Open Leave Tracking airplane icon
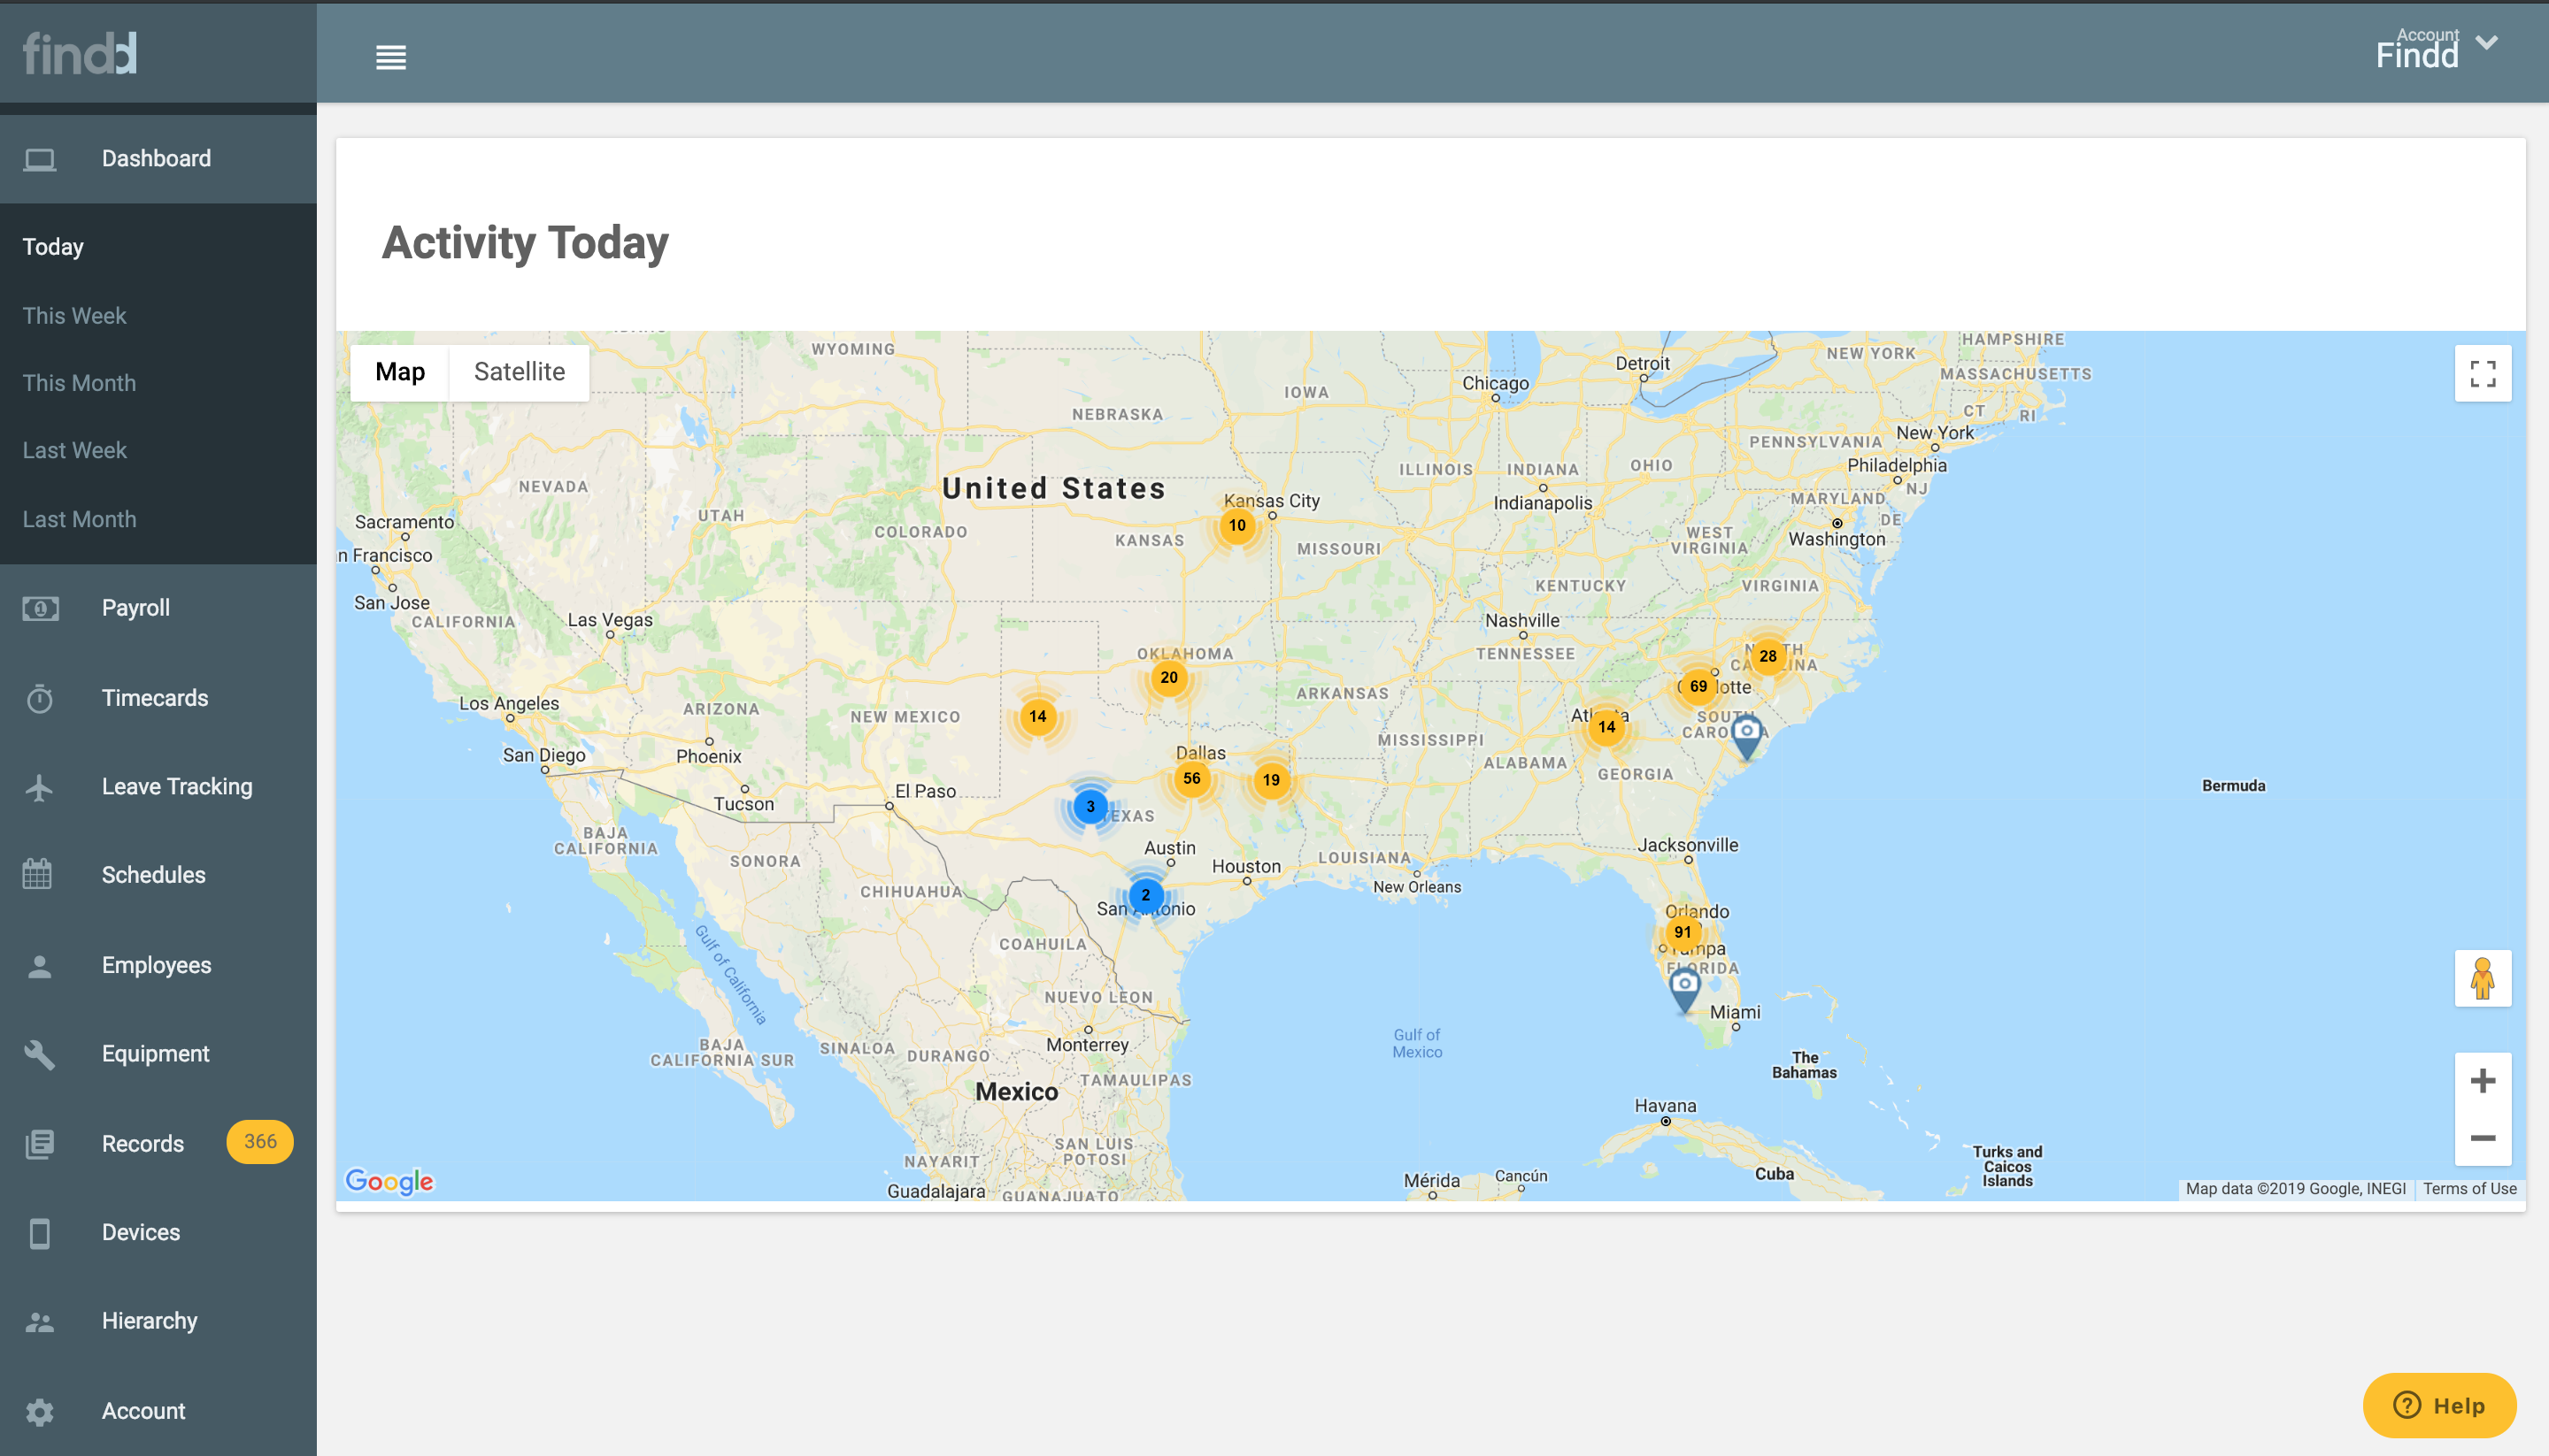Screen dimensions: 2549x1456 point(40,787)
